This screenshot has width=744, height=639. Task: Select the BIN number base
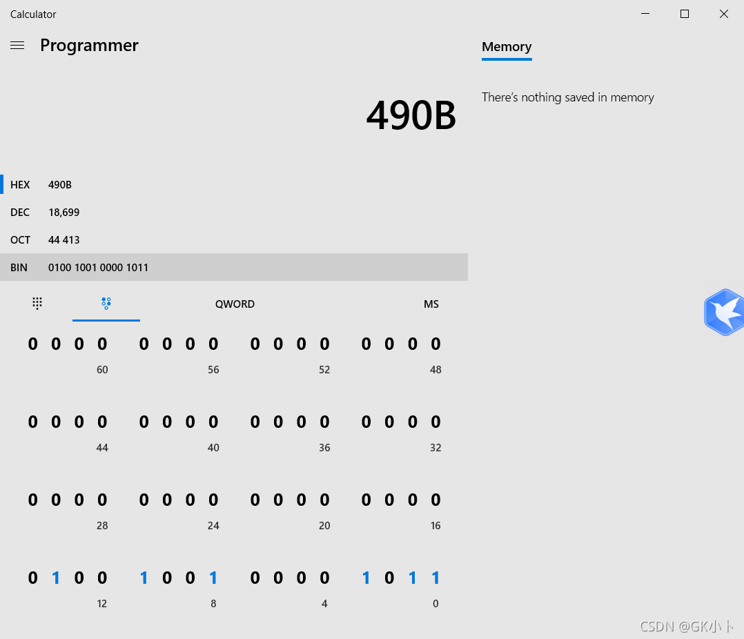(234, 267)
